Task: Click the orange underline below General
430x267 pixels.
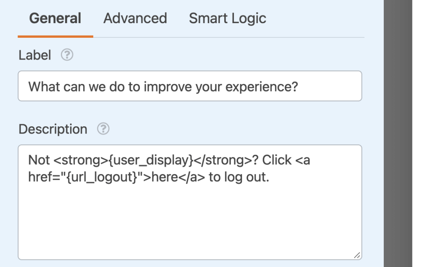Action: point(55,36)
